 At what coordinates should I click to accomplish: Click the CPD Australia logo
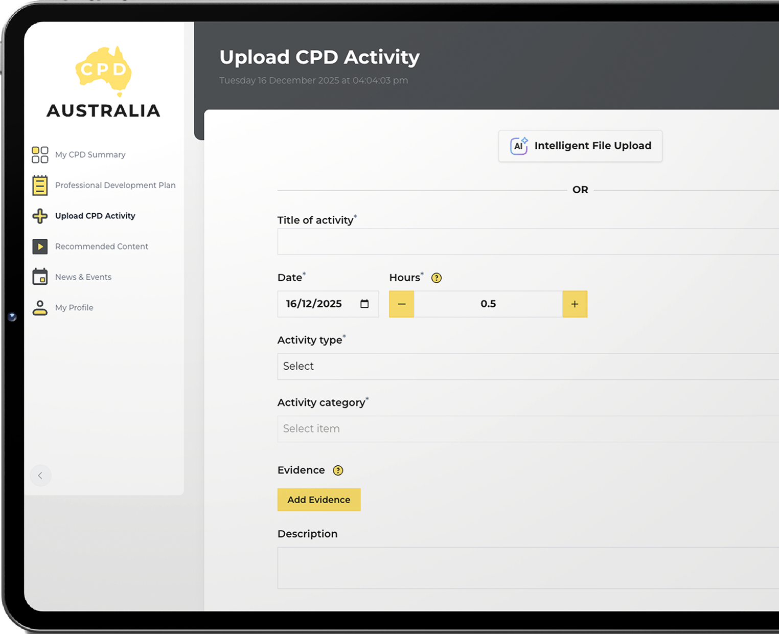[x=104, y=82]
